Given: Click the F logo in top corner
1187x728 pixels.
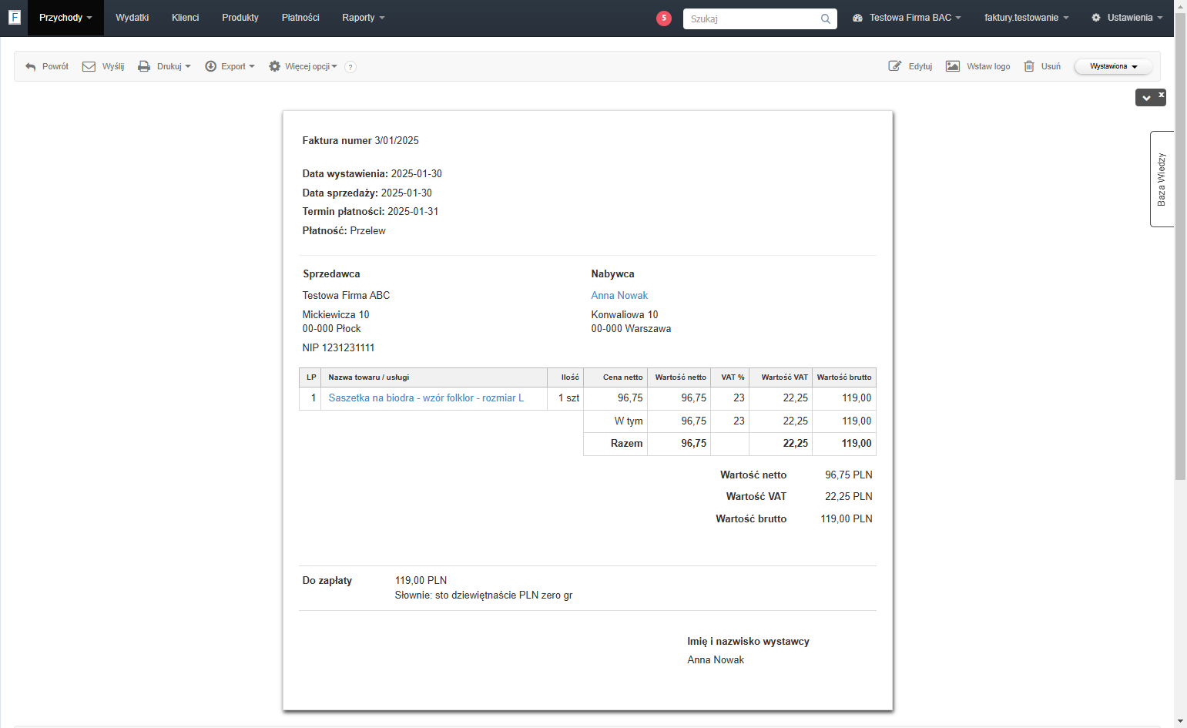Looking at the screenshot, I should tap(14, 17).
